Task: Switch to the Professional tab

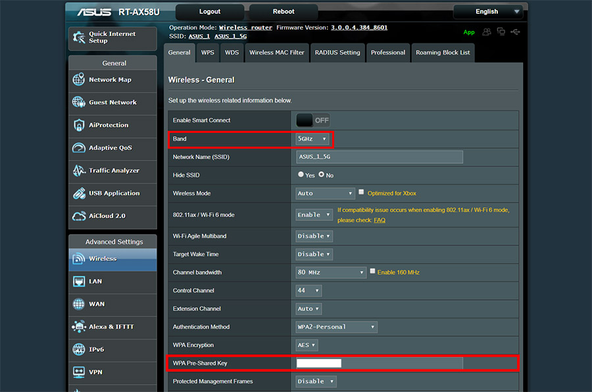Action: pos(388,53)
